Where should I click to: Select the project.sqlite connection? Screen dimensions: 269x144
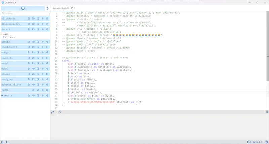coord(11,84)
